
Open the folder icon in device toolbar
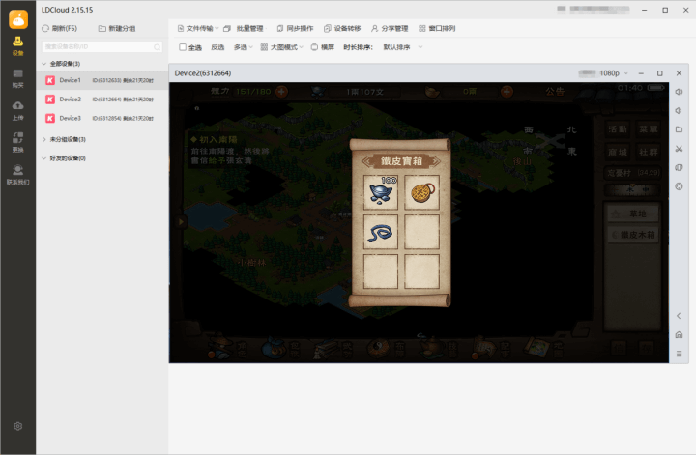[679, 129]
